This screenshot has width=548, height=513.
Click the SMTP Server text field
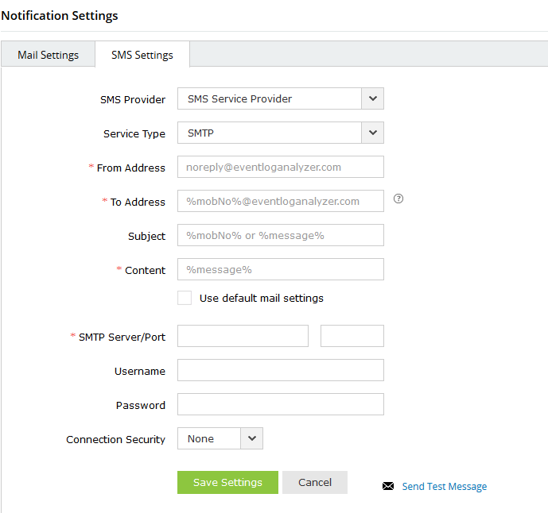(x=243, y=336)
